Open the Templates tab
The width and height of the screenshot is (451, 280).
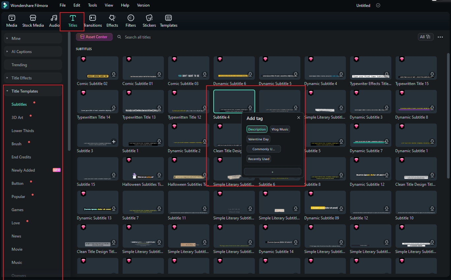pos(168,21)
